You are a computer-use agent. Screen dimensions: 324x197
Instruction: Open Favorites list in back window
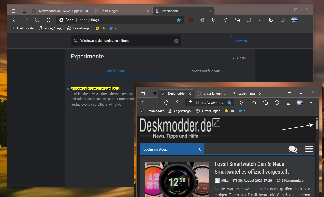tap(226, 20)
